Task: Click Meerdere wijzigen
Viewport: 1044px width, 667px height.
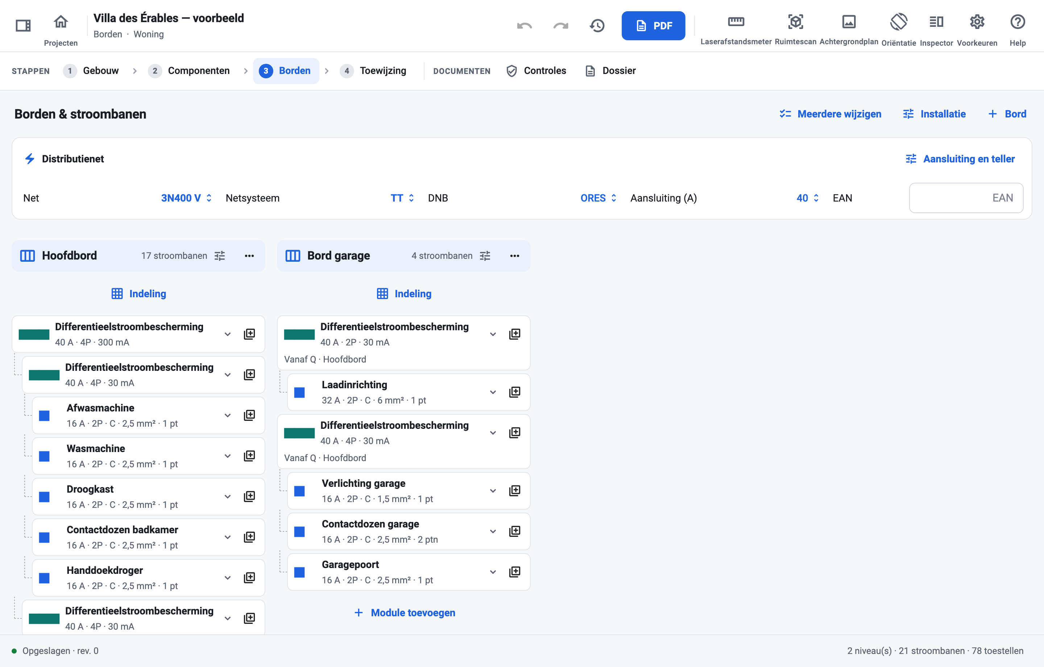Action: pyautogui.click(x=830, y=114)
